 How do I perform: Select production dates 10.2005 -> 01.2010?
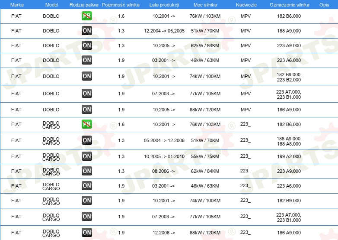164,156
